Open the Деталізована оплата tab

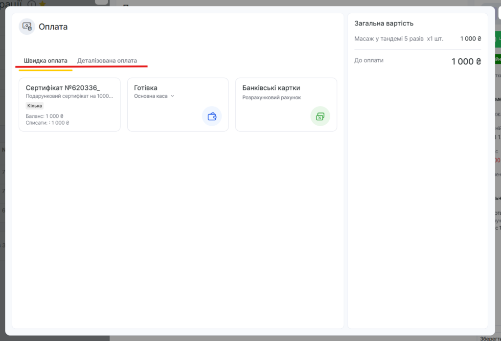tap(107, 61)
